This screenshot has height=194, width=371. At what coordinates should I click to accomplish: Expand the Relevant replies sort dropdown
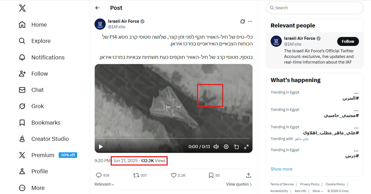pos(104,184)
